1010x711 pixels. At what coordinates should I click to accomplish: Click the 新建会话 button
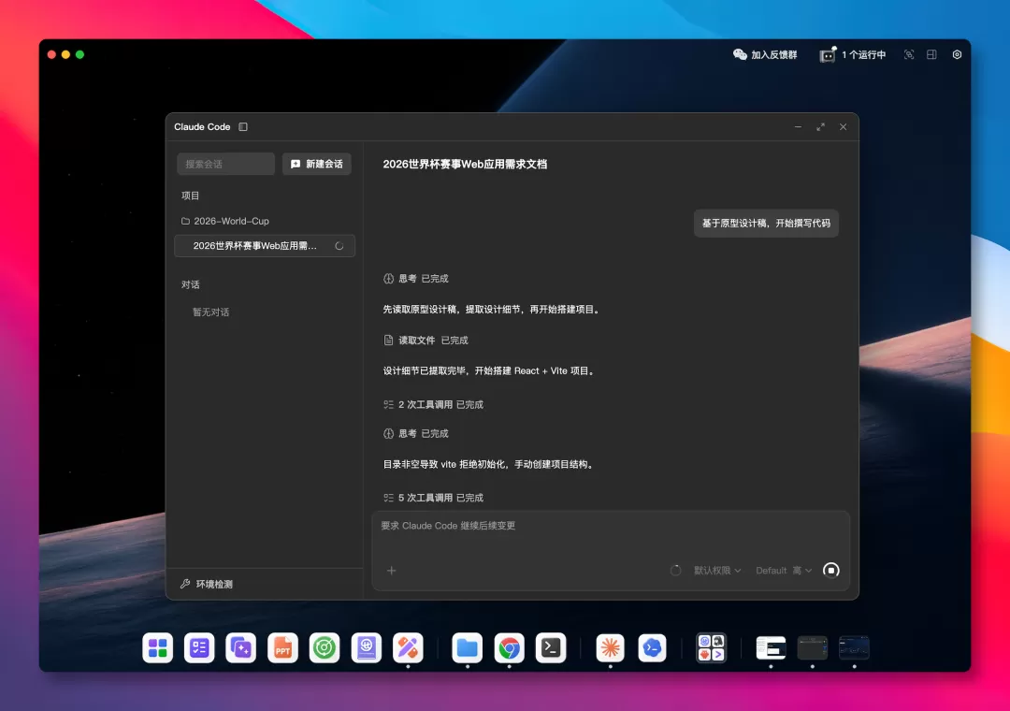(x=316, y=164)
